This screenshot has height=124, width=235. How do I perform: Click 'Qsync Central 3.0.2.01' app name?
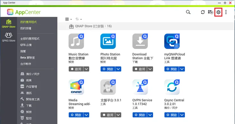(x=174, y=102)
